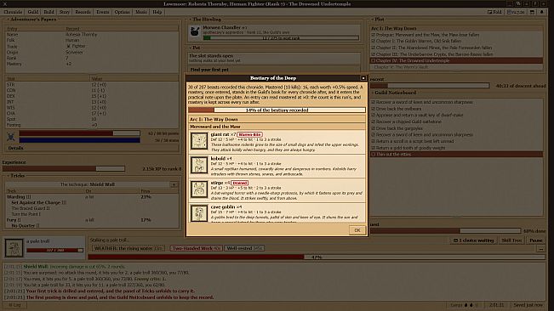Open the Skill Tree
Image resolution: width=554 pixels, height=311 pixels.
tap(511, 240)
